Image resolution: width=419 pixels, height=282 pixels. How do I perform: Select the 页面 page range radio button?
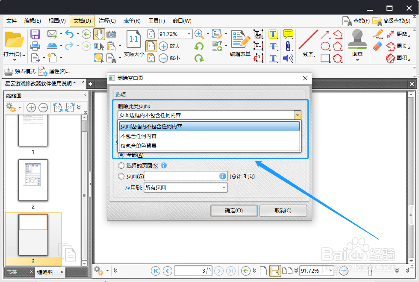point(121,176)
